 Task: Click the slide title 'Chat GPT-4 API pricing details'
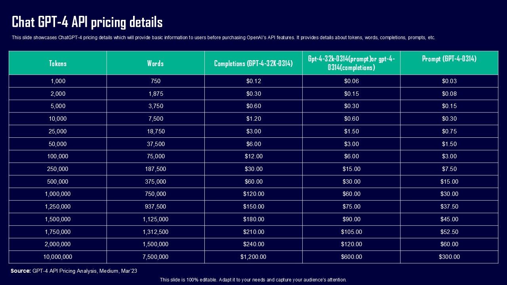[87, 22]
